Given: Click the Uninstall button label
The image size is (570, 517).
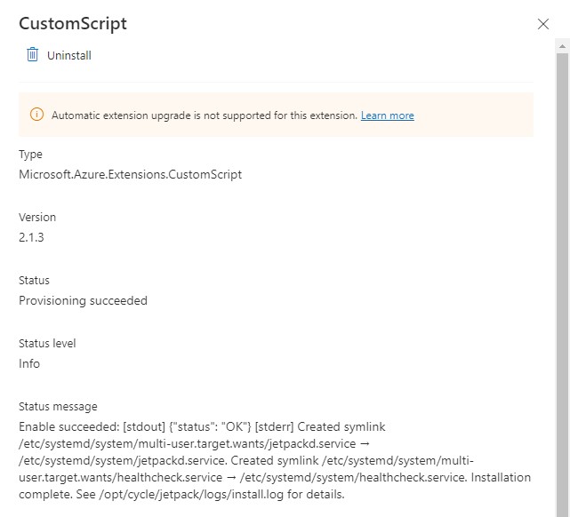Looking at the screenshot, I should coord(69,56).
